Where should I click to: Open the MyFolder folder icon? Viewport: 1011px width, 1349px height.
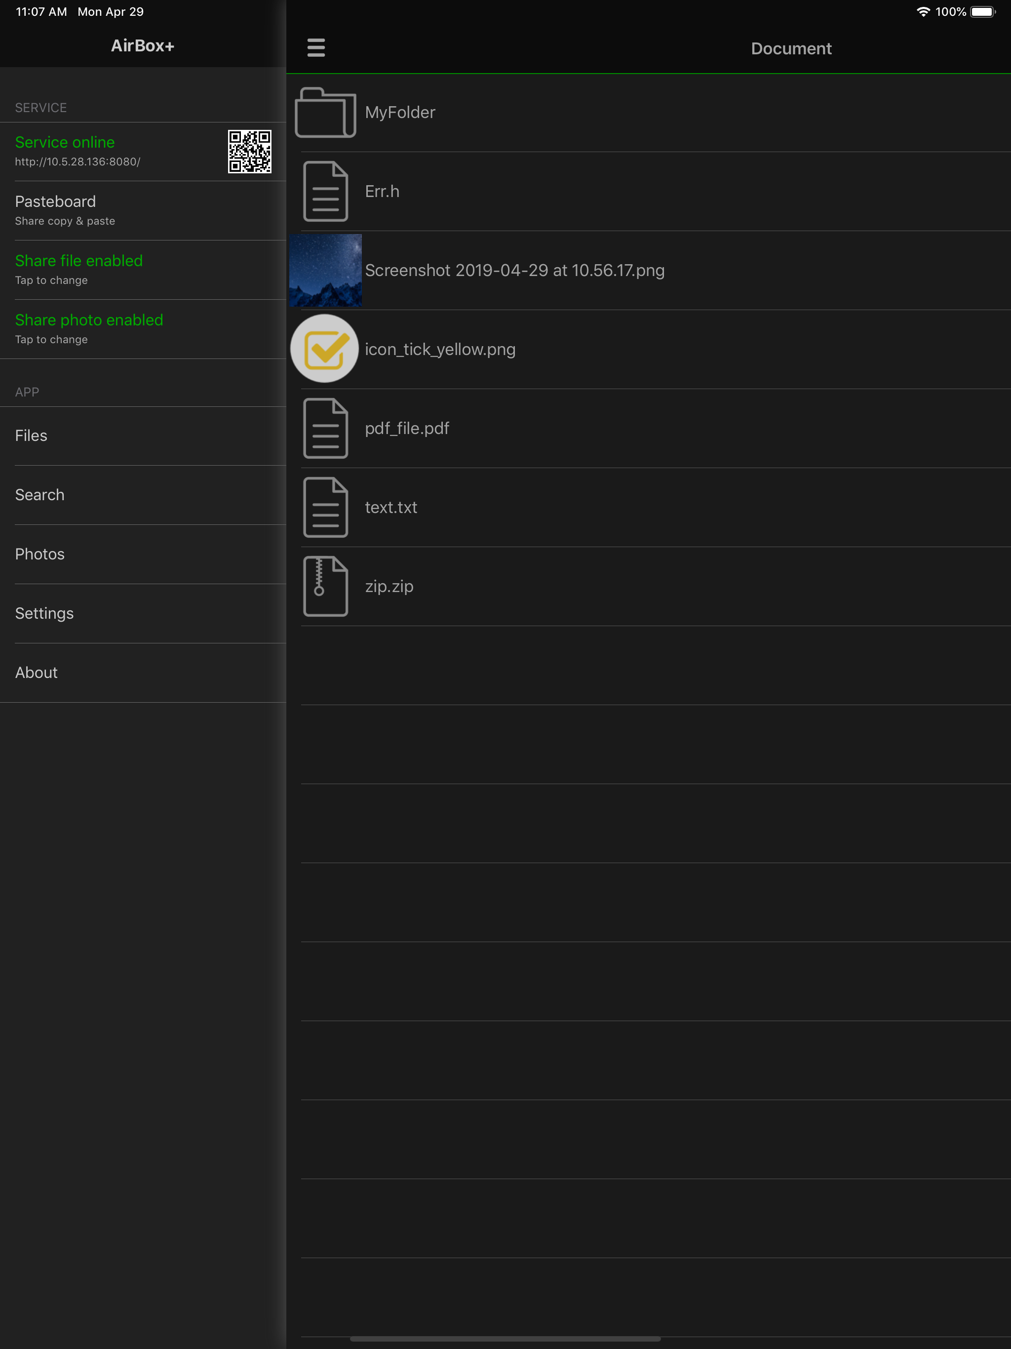tap(325, 113)
